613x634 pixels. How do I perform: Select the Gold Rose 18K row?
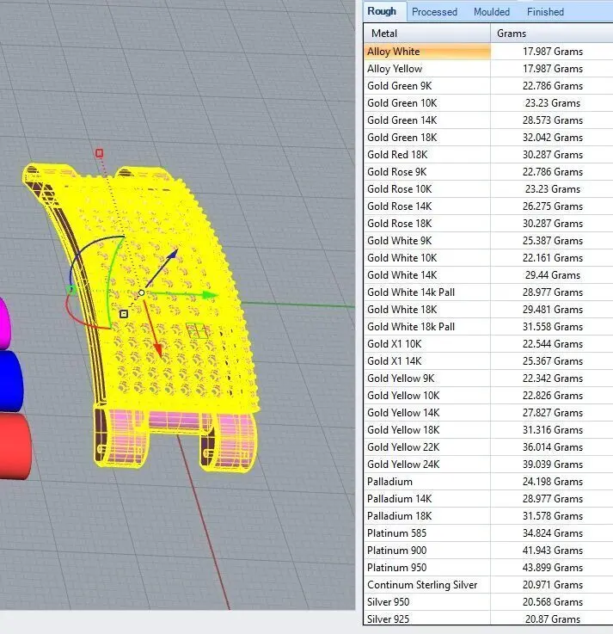tap(488, 223)
